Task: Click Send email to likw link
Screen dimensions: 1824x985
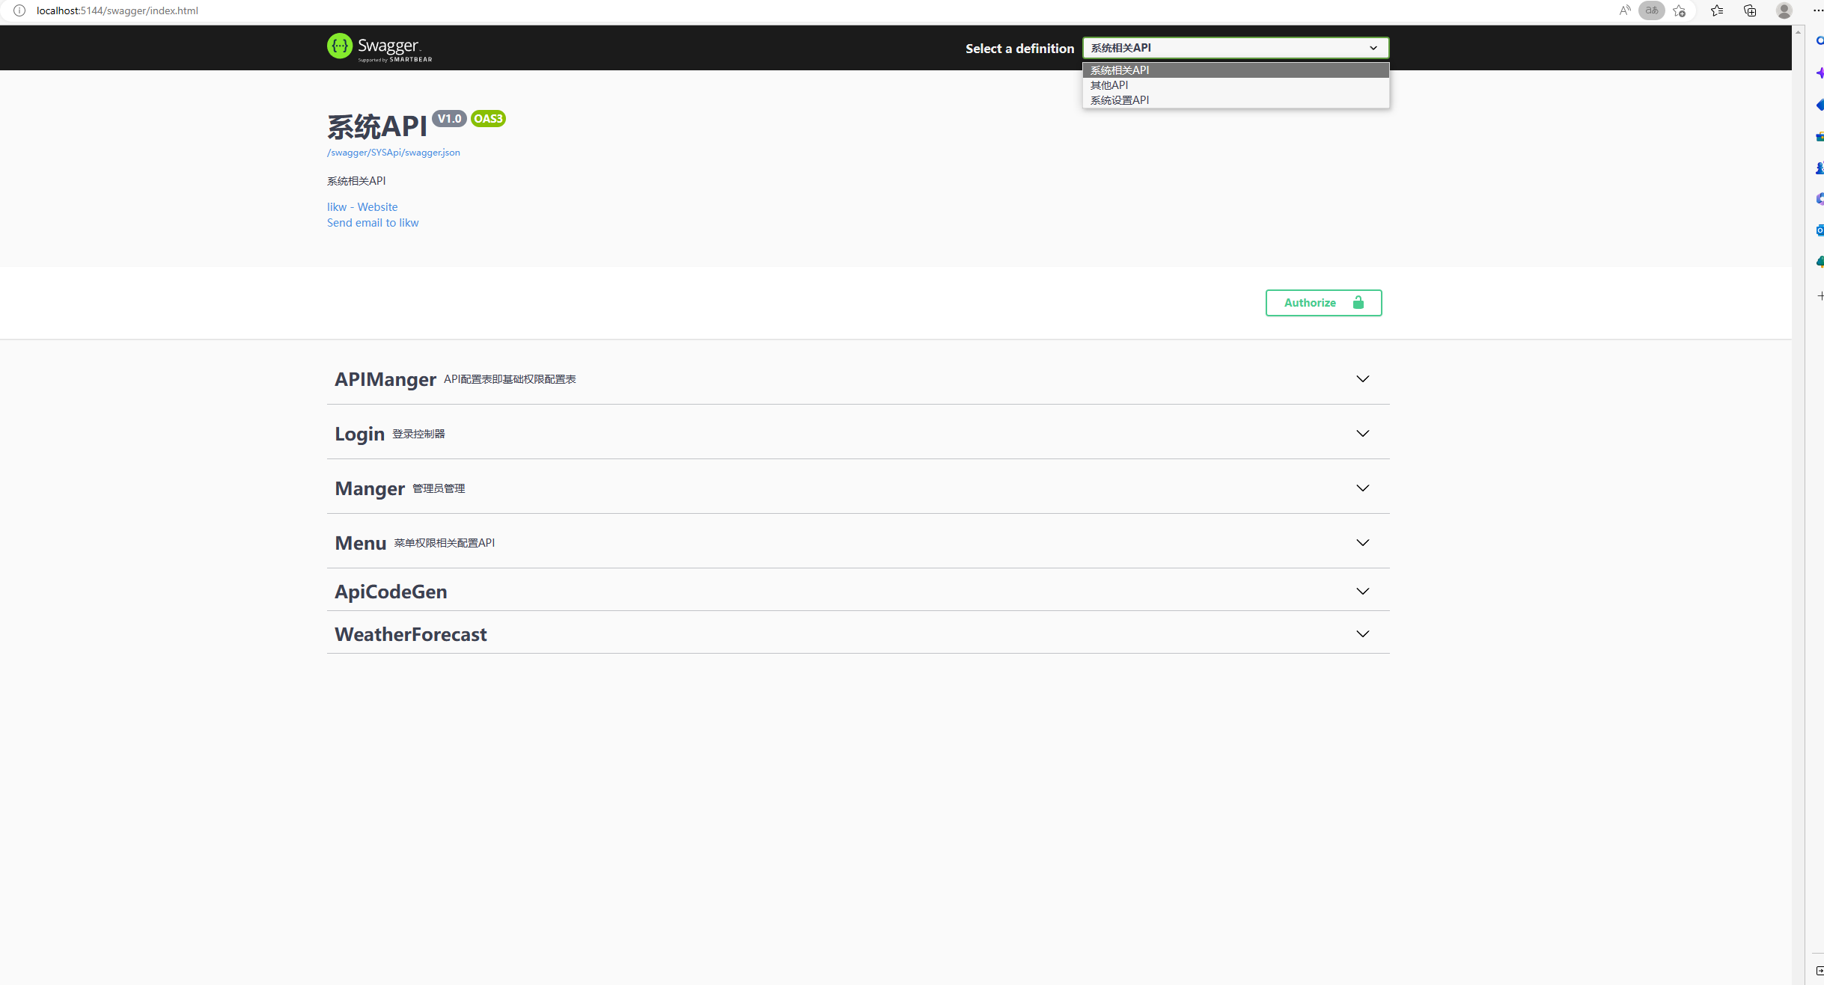Action: 373,223
